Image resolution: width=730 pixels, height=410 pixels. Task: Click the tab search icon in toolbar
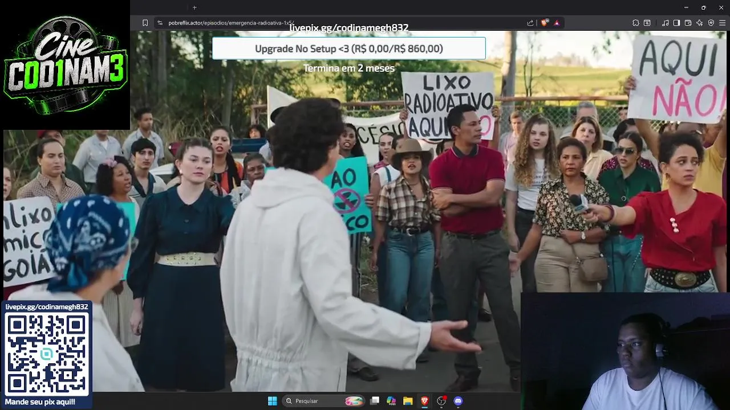(647, 23)
